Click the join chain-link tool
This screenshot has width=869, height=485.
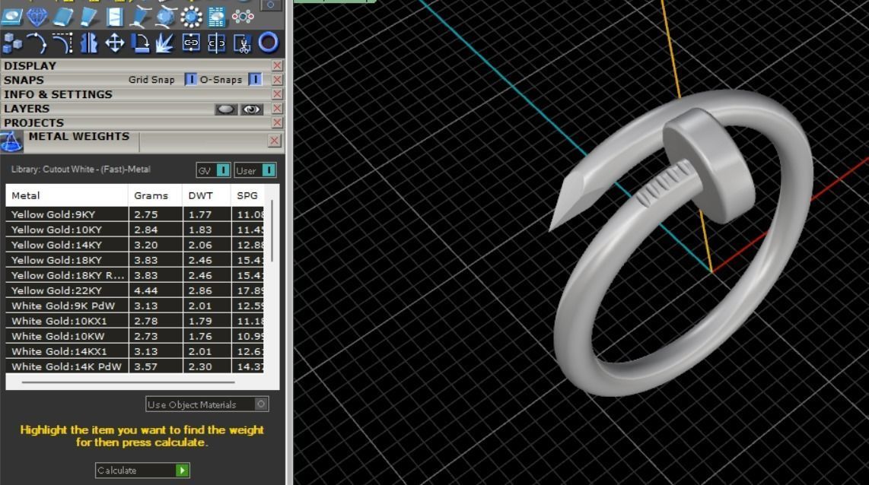pyautogui.click(x=191, y=43)
